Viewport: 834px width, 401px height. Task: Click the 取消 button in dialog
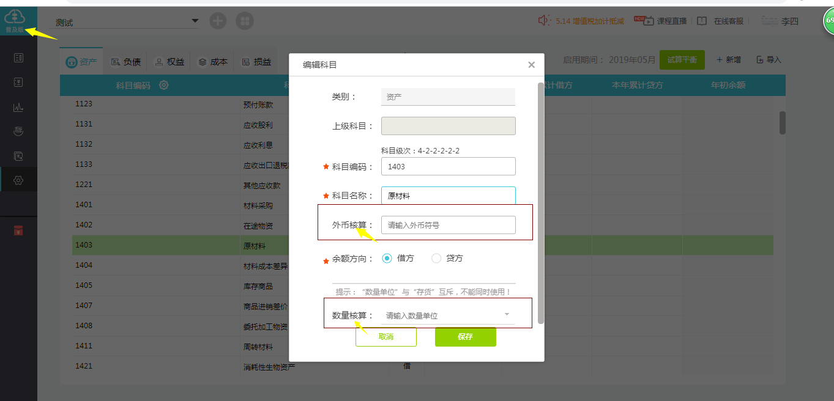coord(385,337)
